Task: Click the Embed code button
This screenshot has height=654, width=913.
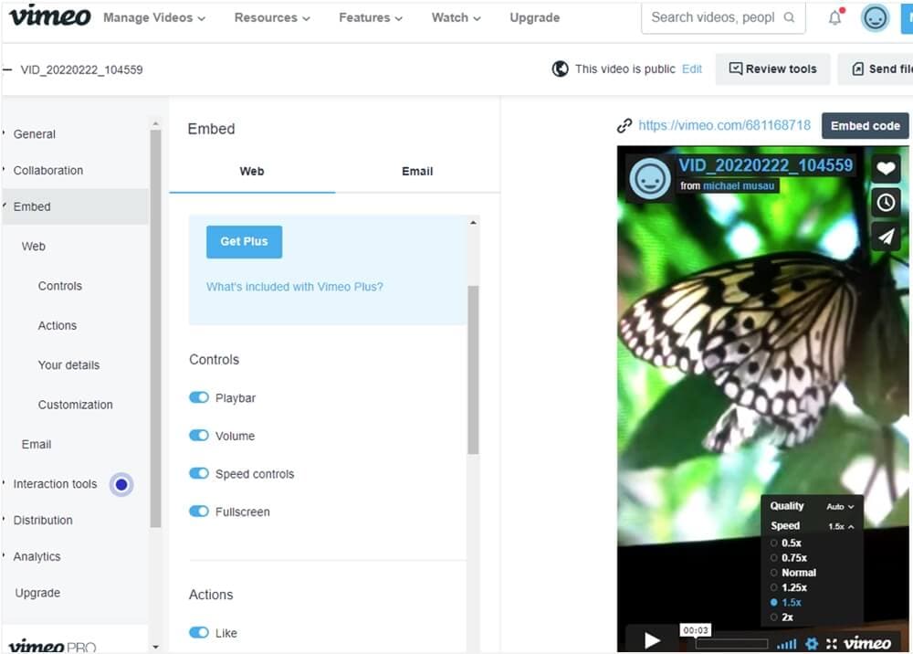Action: point(866,126)
